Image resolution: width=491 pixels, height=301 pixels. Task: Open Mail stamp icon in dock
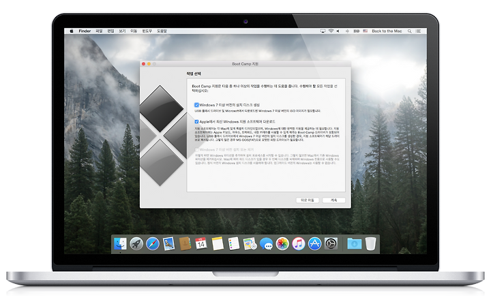tap(169, 244)
